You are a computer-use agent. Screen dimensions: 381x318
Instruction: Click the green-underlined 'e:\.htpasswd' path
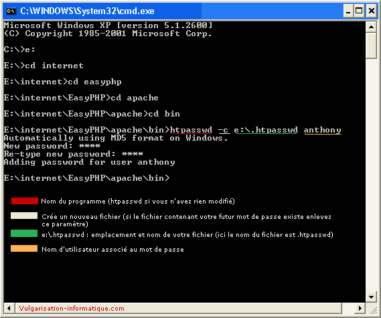point(266,130)
